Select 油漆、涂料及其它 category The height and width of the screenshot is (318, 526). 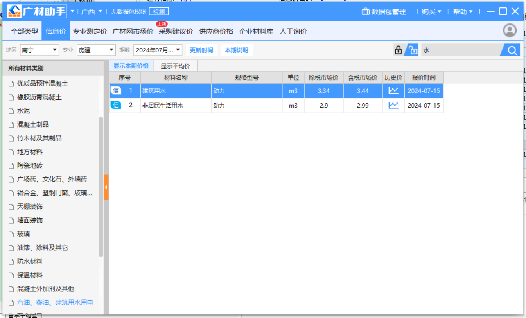42,248
